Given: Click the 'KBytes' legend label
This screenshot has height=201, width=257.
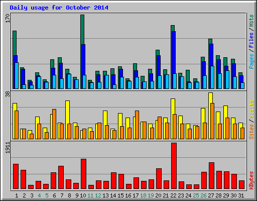Looking at the screenshot, I should point(251,180).
